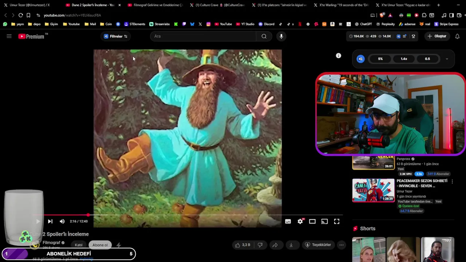Image resolution: width=466 pixels, height=262 pixels.
Task: Click the youtube.com address bar URL
Action: click(x=72, y=15)
